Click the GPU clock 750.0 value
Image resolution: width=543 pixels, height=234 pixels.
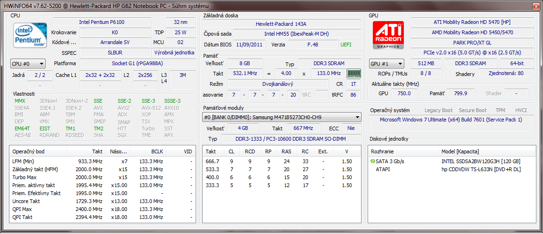[404, 93]
